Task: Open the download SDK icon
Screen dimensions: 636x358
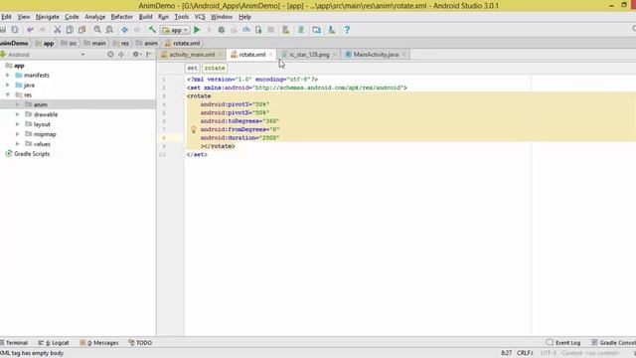Action: pyautogui.click(x=331, y=30)
